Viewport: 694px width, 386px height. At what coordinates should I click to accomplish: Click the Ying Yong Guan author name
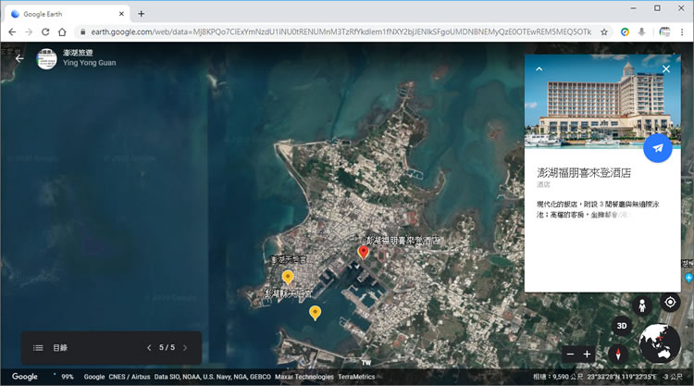coord(90,63)
